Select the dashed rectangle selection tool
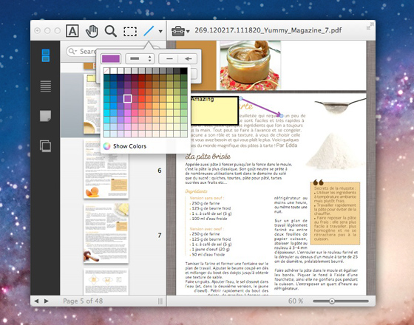 coord(130,31)
